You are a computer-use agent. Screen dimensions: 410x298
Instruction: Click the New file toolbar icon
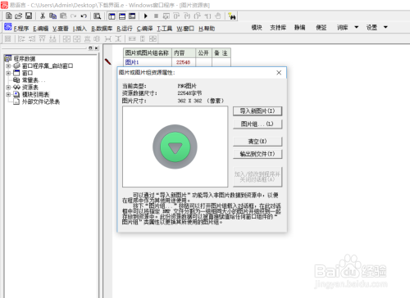click(x=9, y=16)
